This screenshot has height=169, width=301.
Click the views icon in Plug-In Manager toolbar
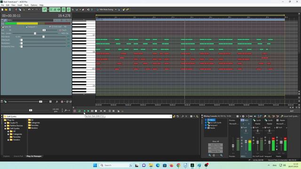pyautogui.click(x=191, y=116)
